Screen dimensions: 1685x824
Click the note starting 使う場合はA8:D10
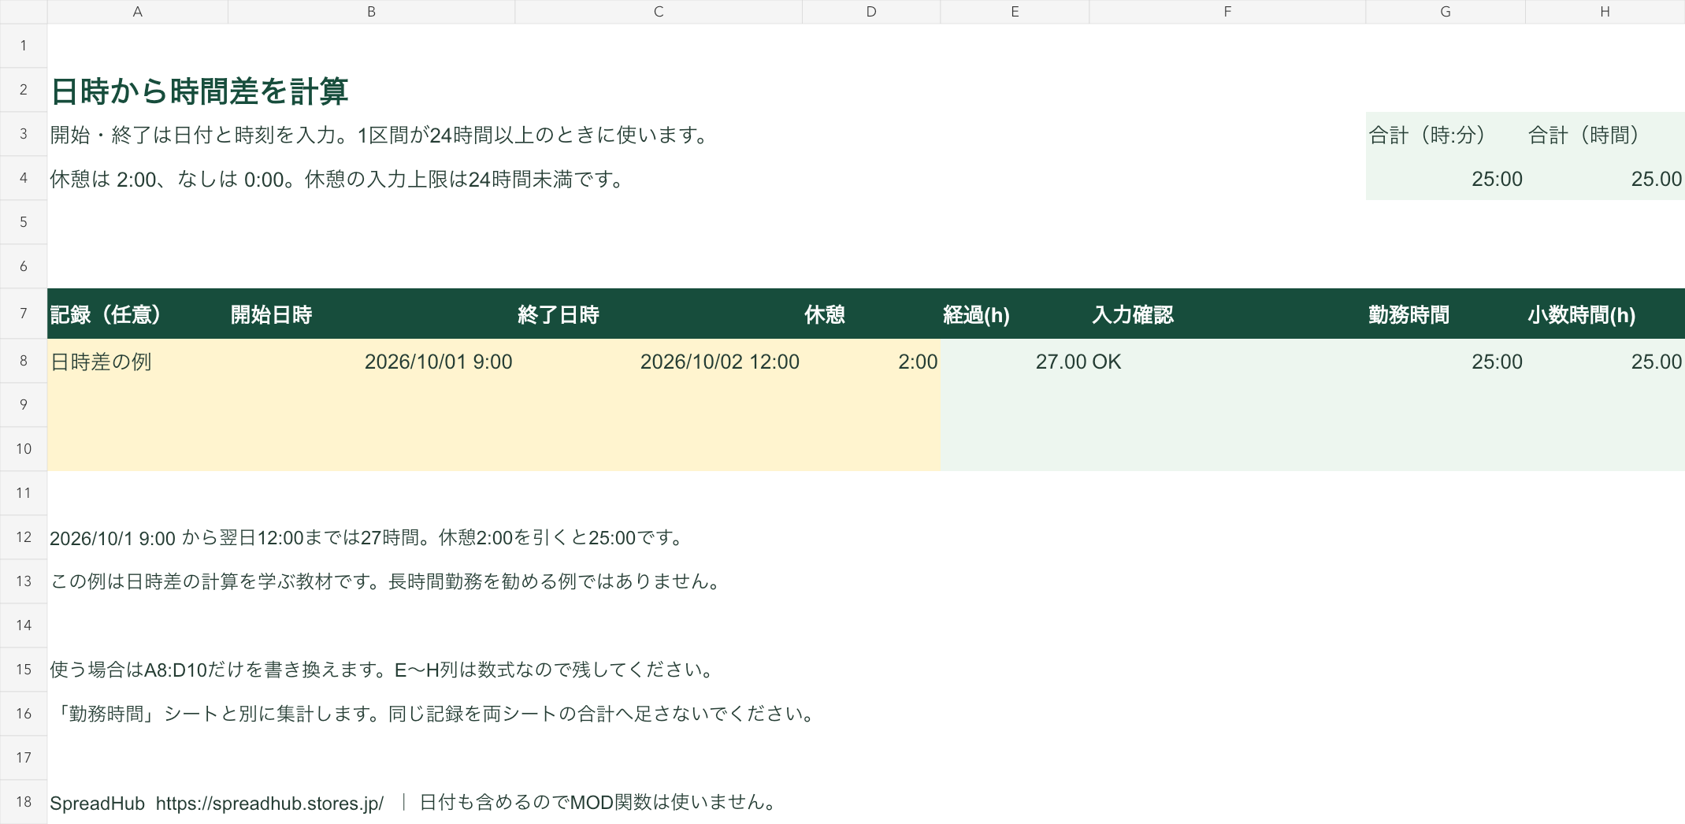(x=383, y=670)
